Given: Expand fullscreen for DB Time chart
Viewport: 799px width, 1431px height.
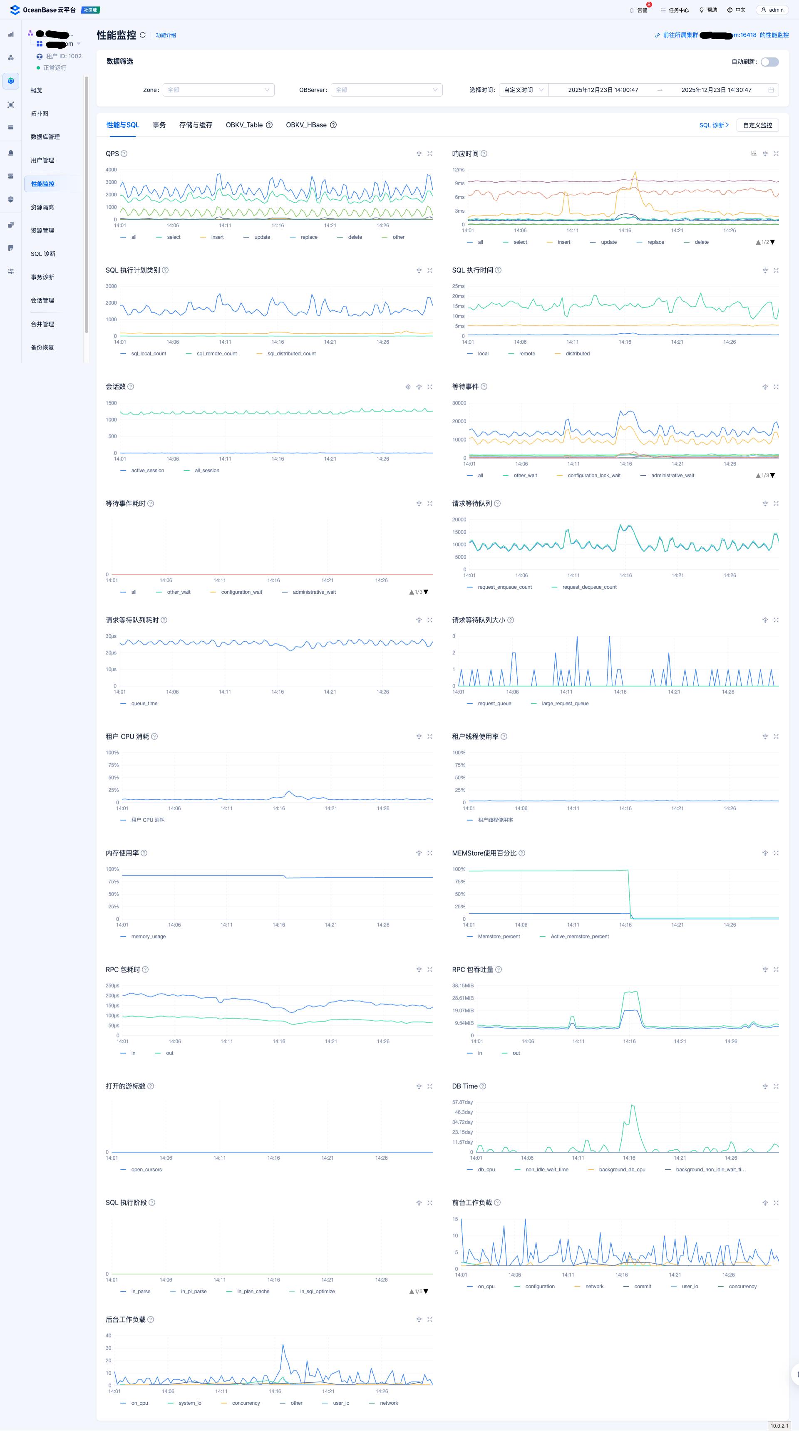Looking at the screenshot, I should (x=776, y=1086).
